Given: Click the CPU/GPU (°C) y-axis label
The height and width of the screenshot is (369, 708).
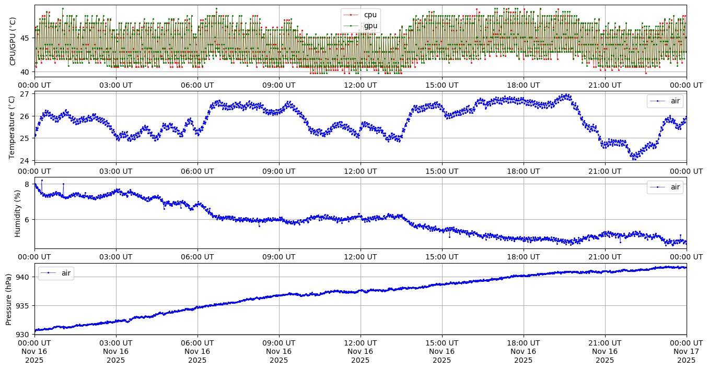Looking at the screenshot, I should pos(13,41).
